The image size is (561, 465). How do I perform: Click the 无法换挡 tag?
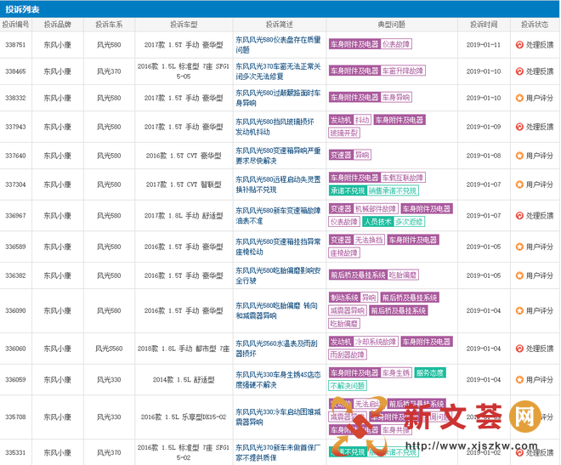click(x=369, y=240)
